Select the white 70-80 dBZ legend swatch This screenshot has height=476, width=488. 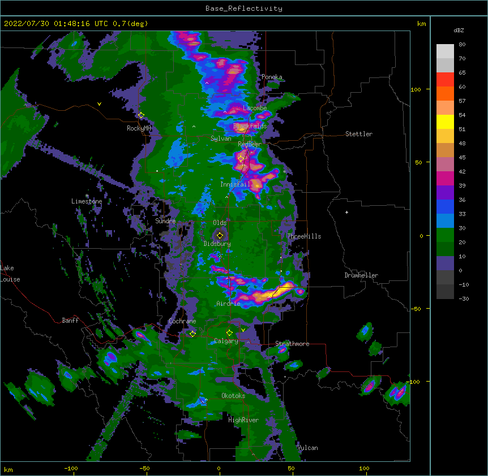coord(445,51)
